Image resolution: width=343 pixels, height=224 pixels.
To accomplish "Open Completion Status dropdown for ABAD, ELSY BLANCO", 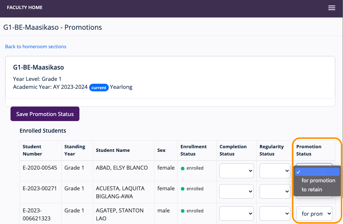I will tap(236, 171).
